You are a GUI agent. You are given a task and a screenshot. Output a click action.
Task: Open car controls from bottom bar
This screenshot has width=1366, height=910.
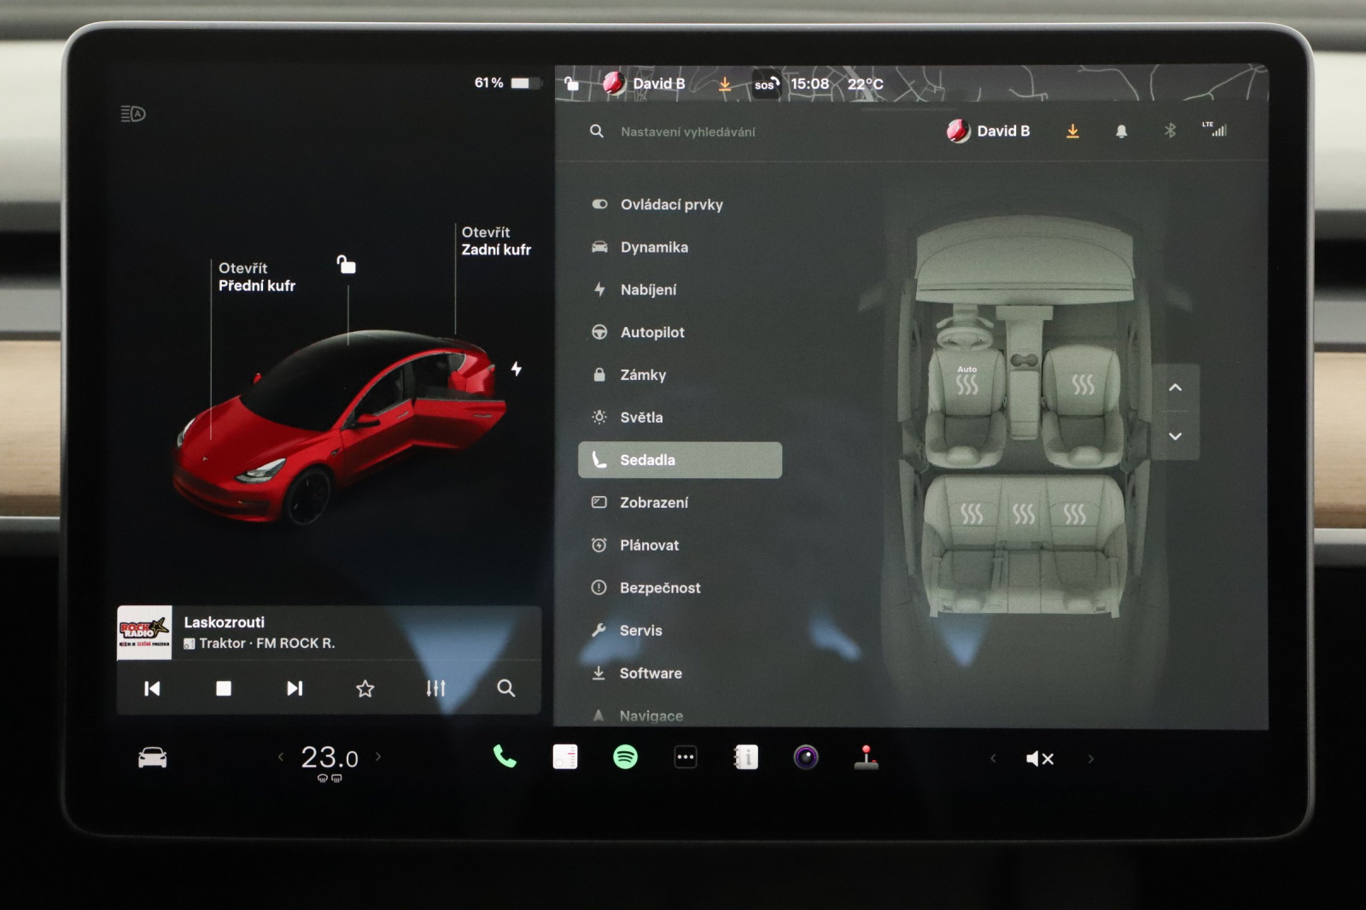[153, 757]
